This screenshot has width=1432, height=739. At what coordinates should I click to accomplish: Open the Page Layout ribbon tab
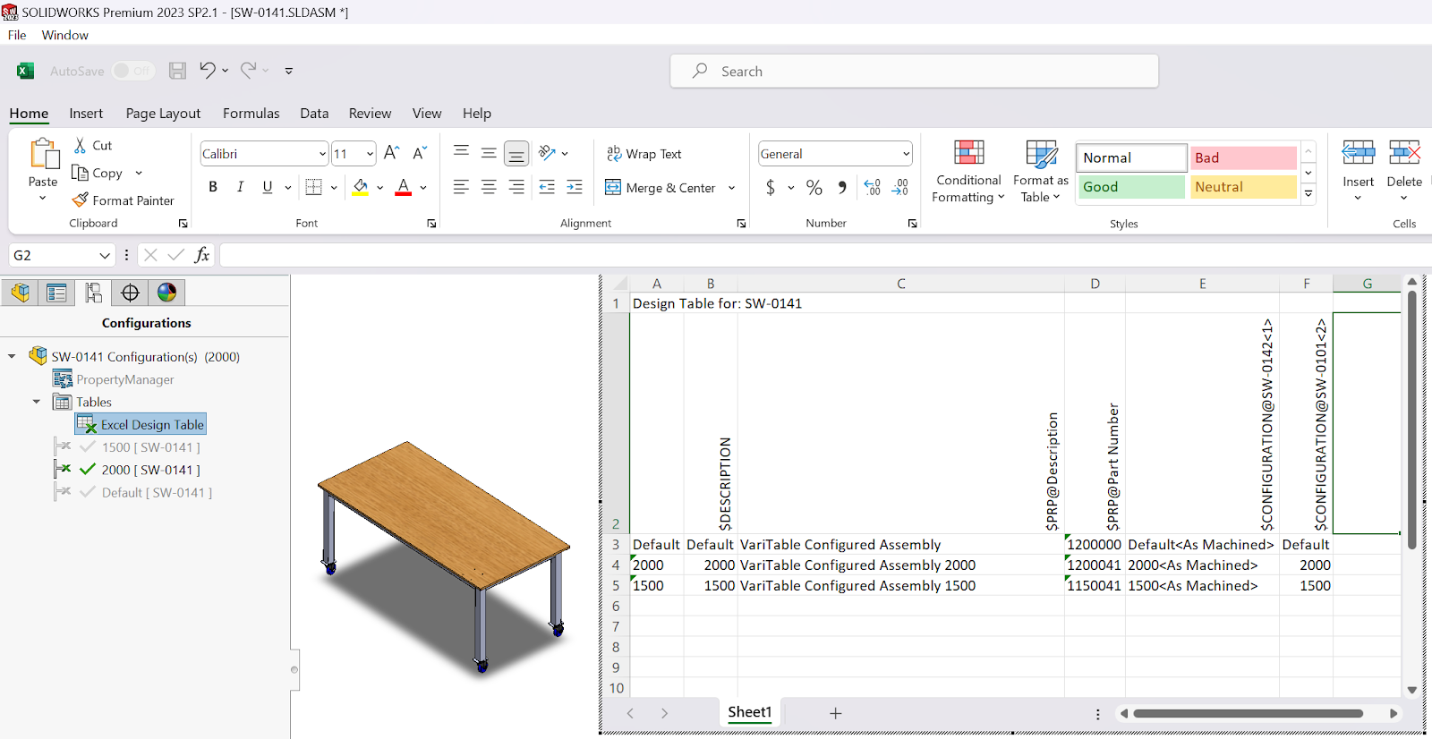click(163, 114)
